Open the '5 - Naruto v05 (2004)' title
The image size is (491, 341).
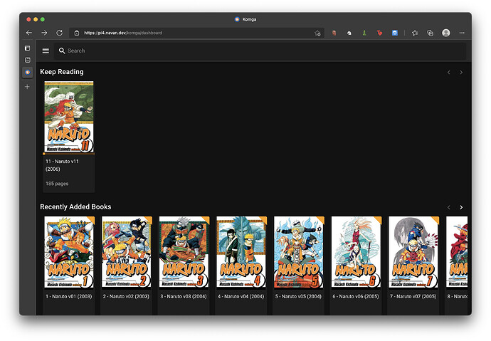click(x=298, y=297)
